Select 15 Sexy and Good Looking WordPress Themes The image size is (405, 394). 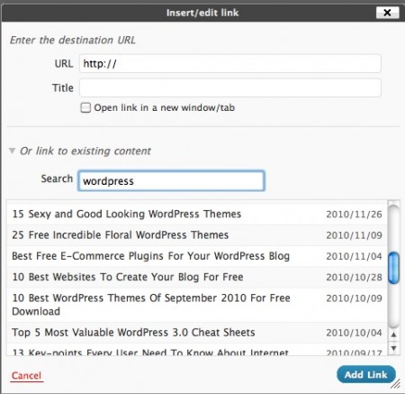(197, 214)
